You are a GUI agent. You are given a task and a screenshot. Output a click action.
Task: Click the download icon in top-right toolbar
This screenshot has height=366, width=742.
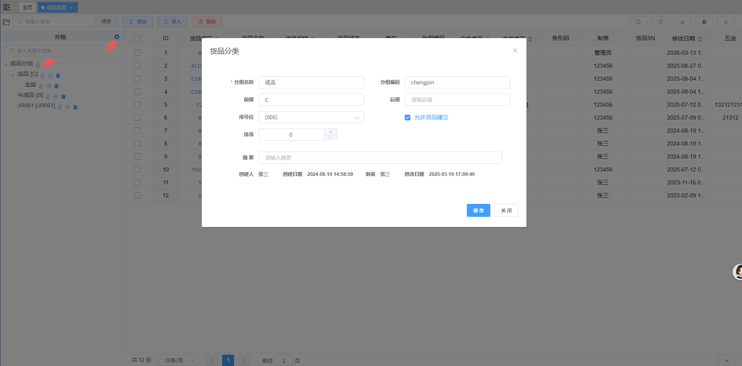(682, 22)
